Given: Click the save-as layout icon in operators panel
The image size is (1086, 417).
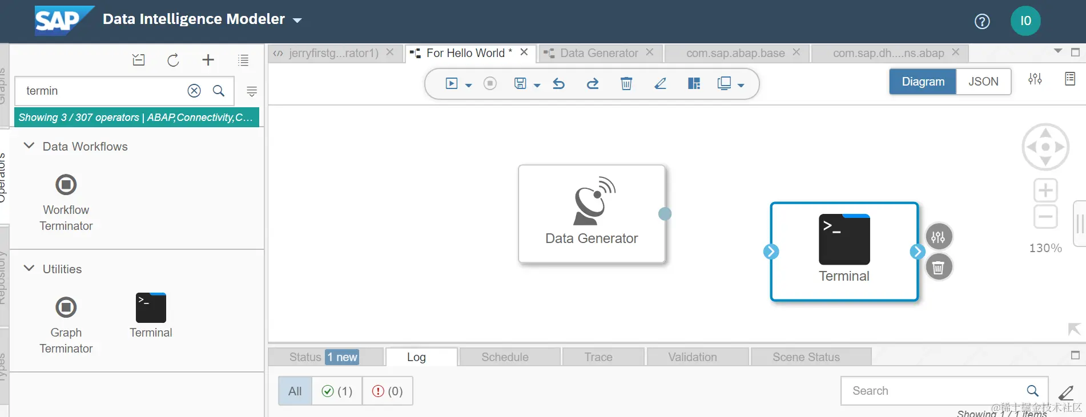Looking at the screenshot, I should (139, 60).
